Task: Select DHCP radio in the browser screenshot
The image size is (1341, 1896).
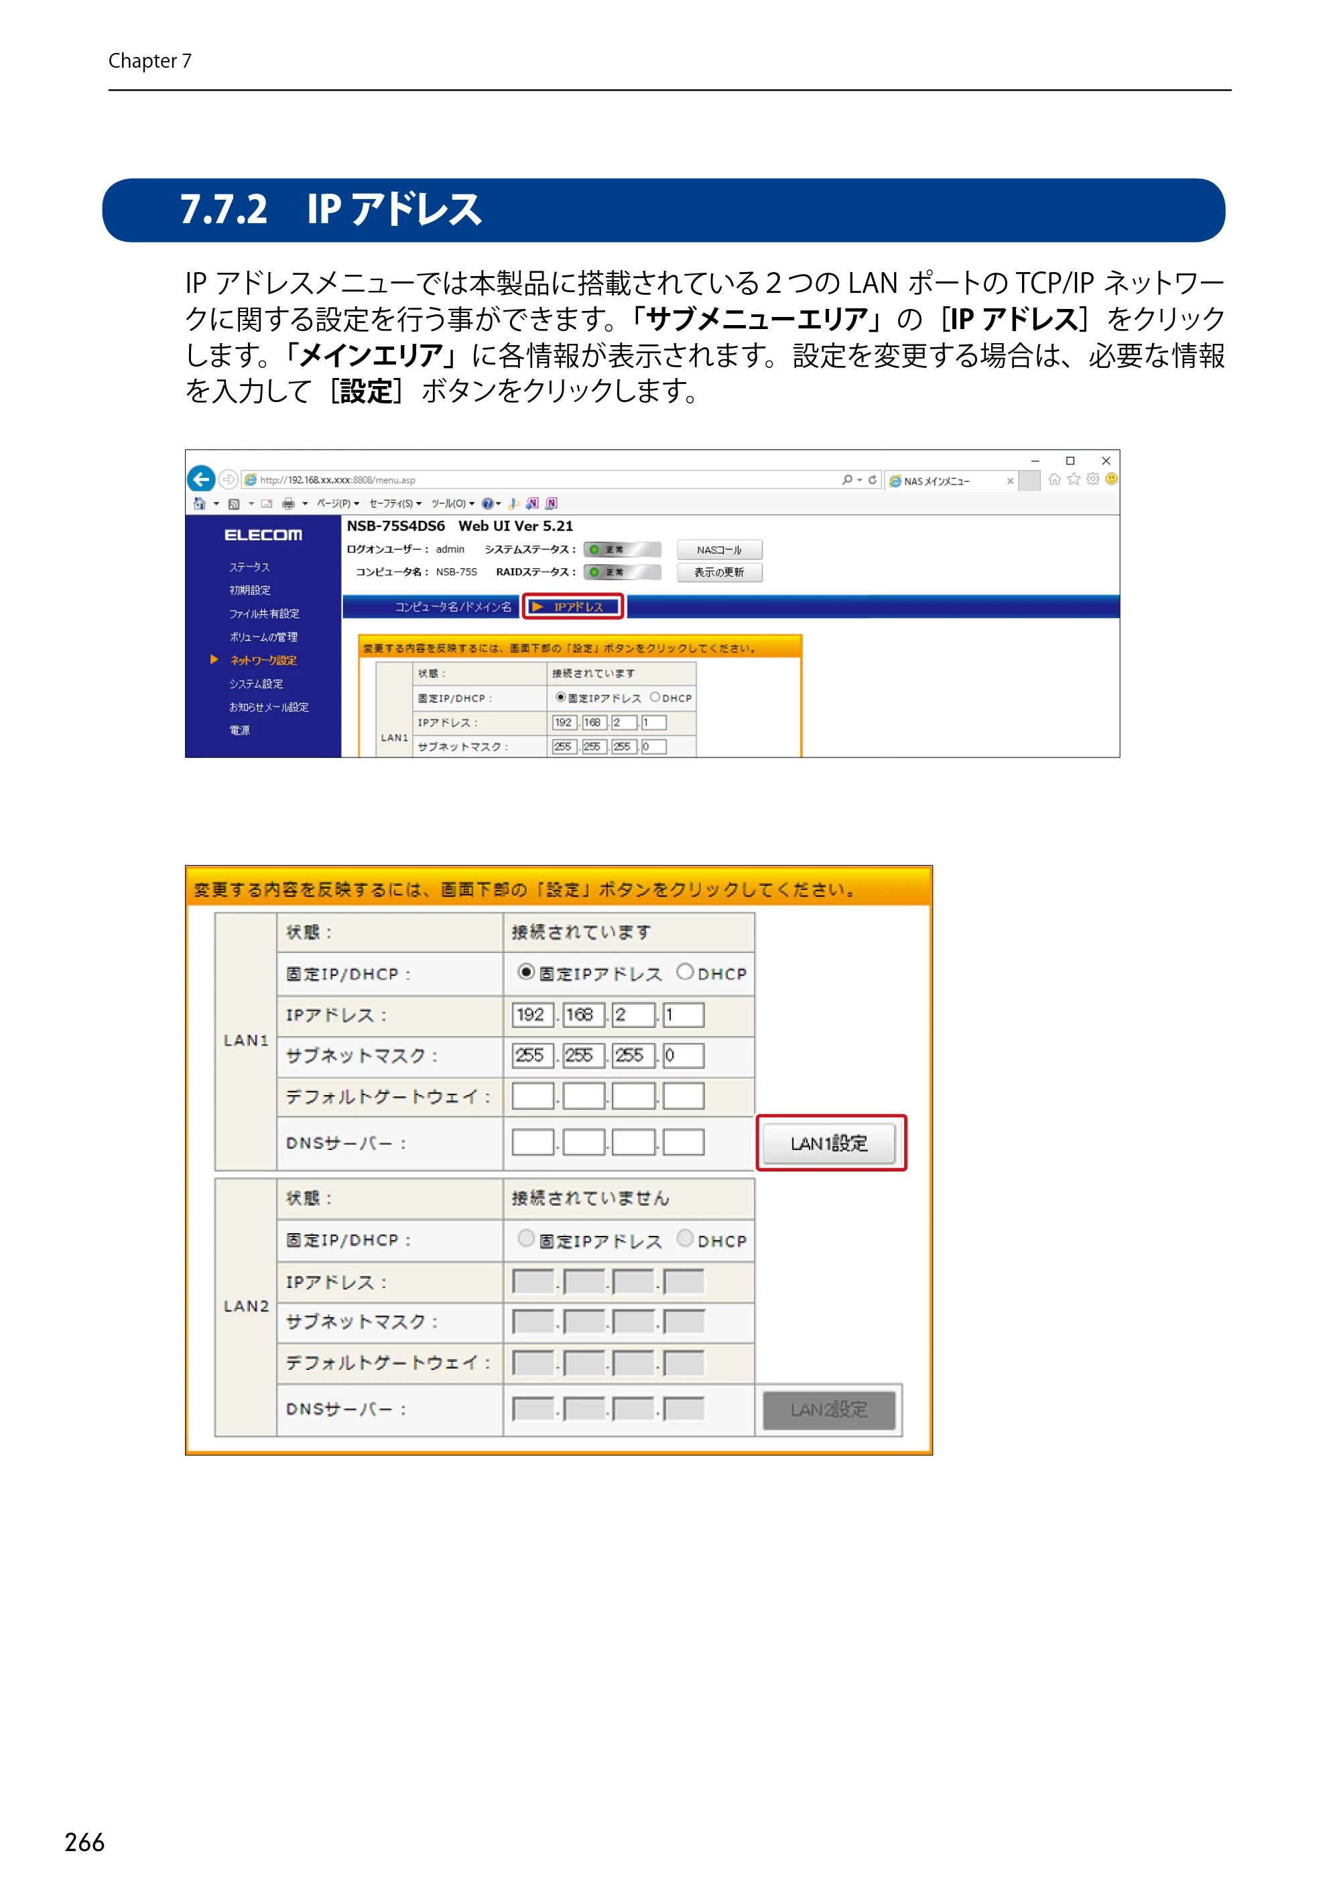Action: tap(655, 697)
